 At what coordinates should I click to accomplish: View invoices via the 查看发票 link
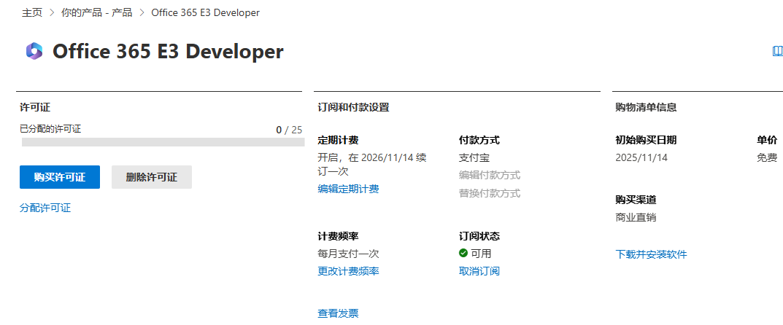pos(338,313)
